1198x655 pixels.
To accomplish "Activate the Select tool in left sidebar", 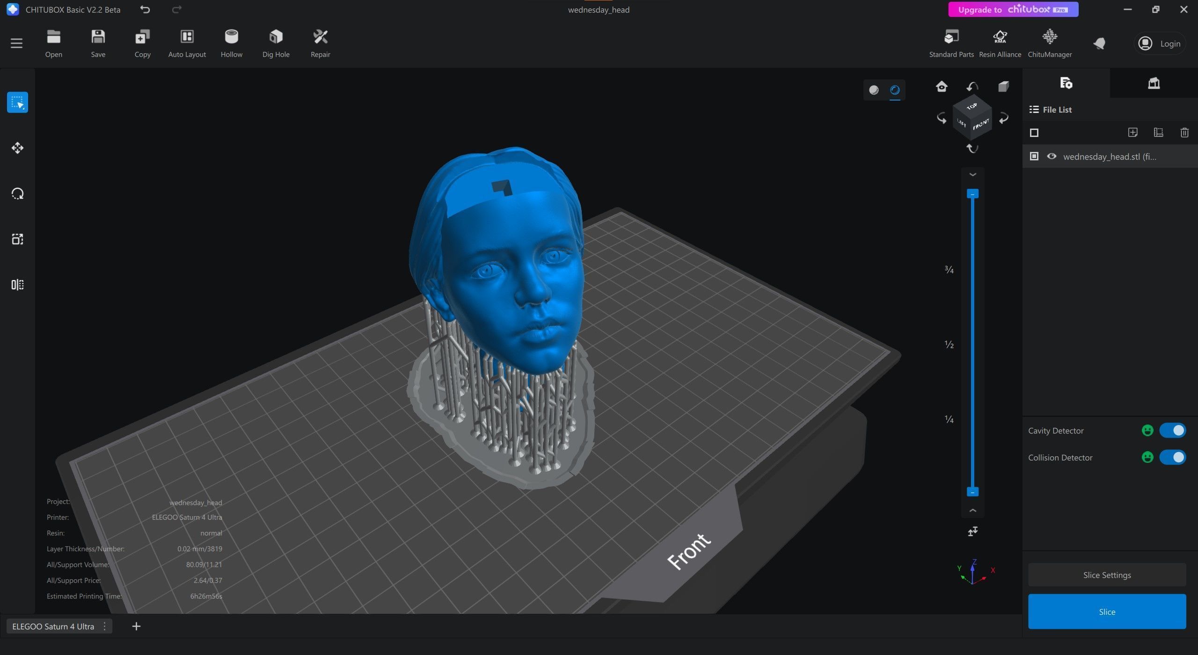I will tap(17, 102).
